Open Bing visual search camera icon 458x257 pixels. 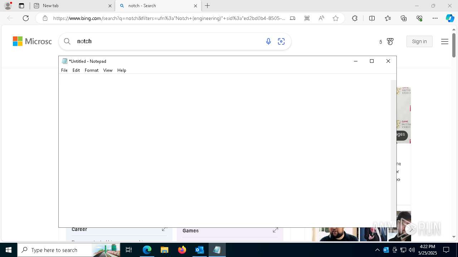(281, 42)
